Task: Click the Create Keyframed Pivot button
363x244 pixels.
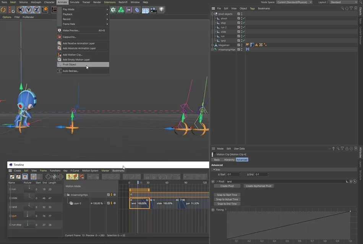Action: pos(258,186)
